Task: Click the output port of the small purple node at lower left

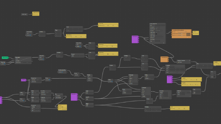Action: (x=26, y=80)
